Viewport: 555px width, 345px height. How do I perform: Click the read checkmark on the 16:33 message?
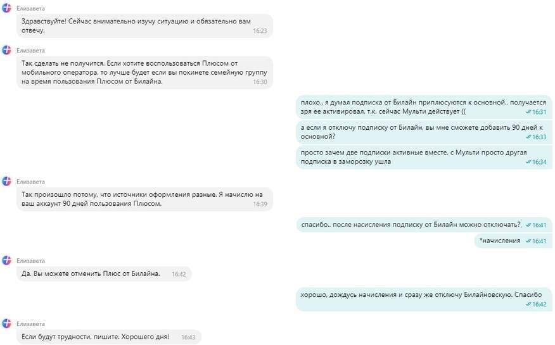click(528, 137)
